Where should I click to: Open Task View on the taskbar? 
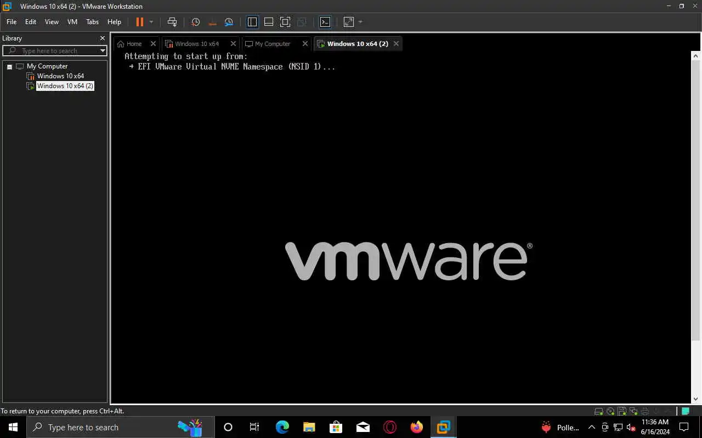coord(254,427)
